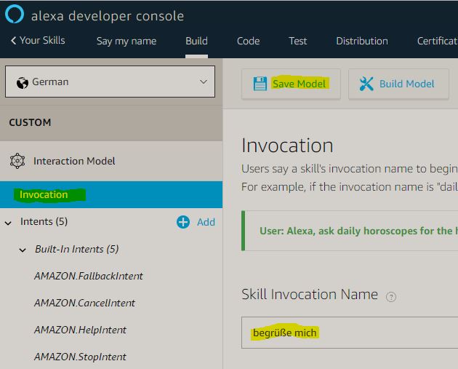The image size is (458, 369).
Task: Click the Interaction Model gear icon
Action: (17, 161)
